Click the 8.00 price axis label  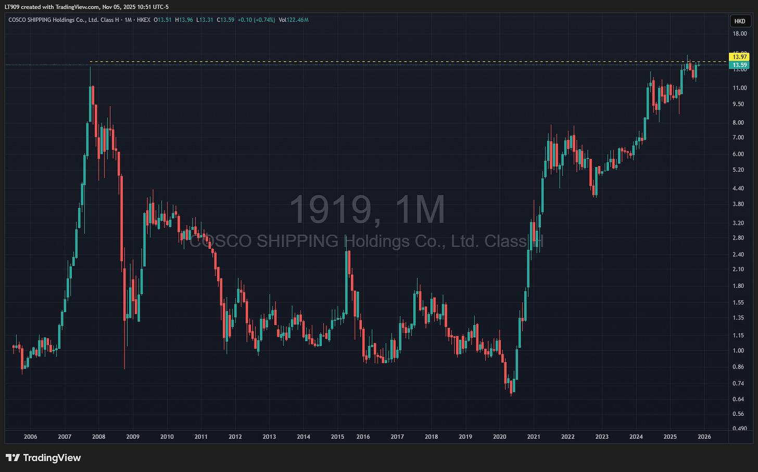[739, 123]
